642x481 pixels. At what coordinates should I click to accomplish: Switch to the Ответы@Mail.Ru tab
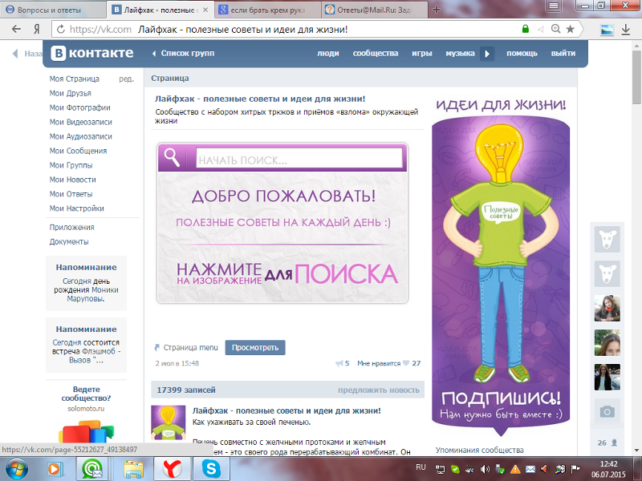[374, 10]
